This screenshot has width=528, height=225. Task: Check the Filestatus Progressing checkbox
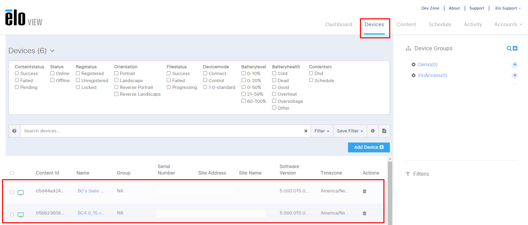pos(169,87)
